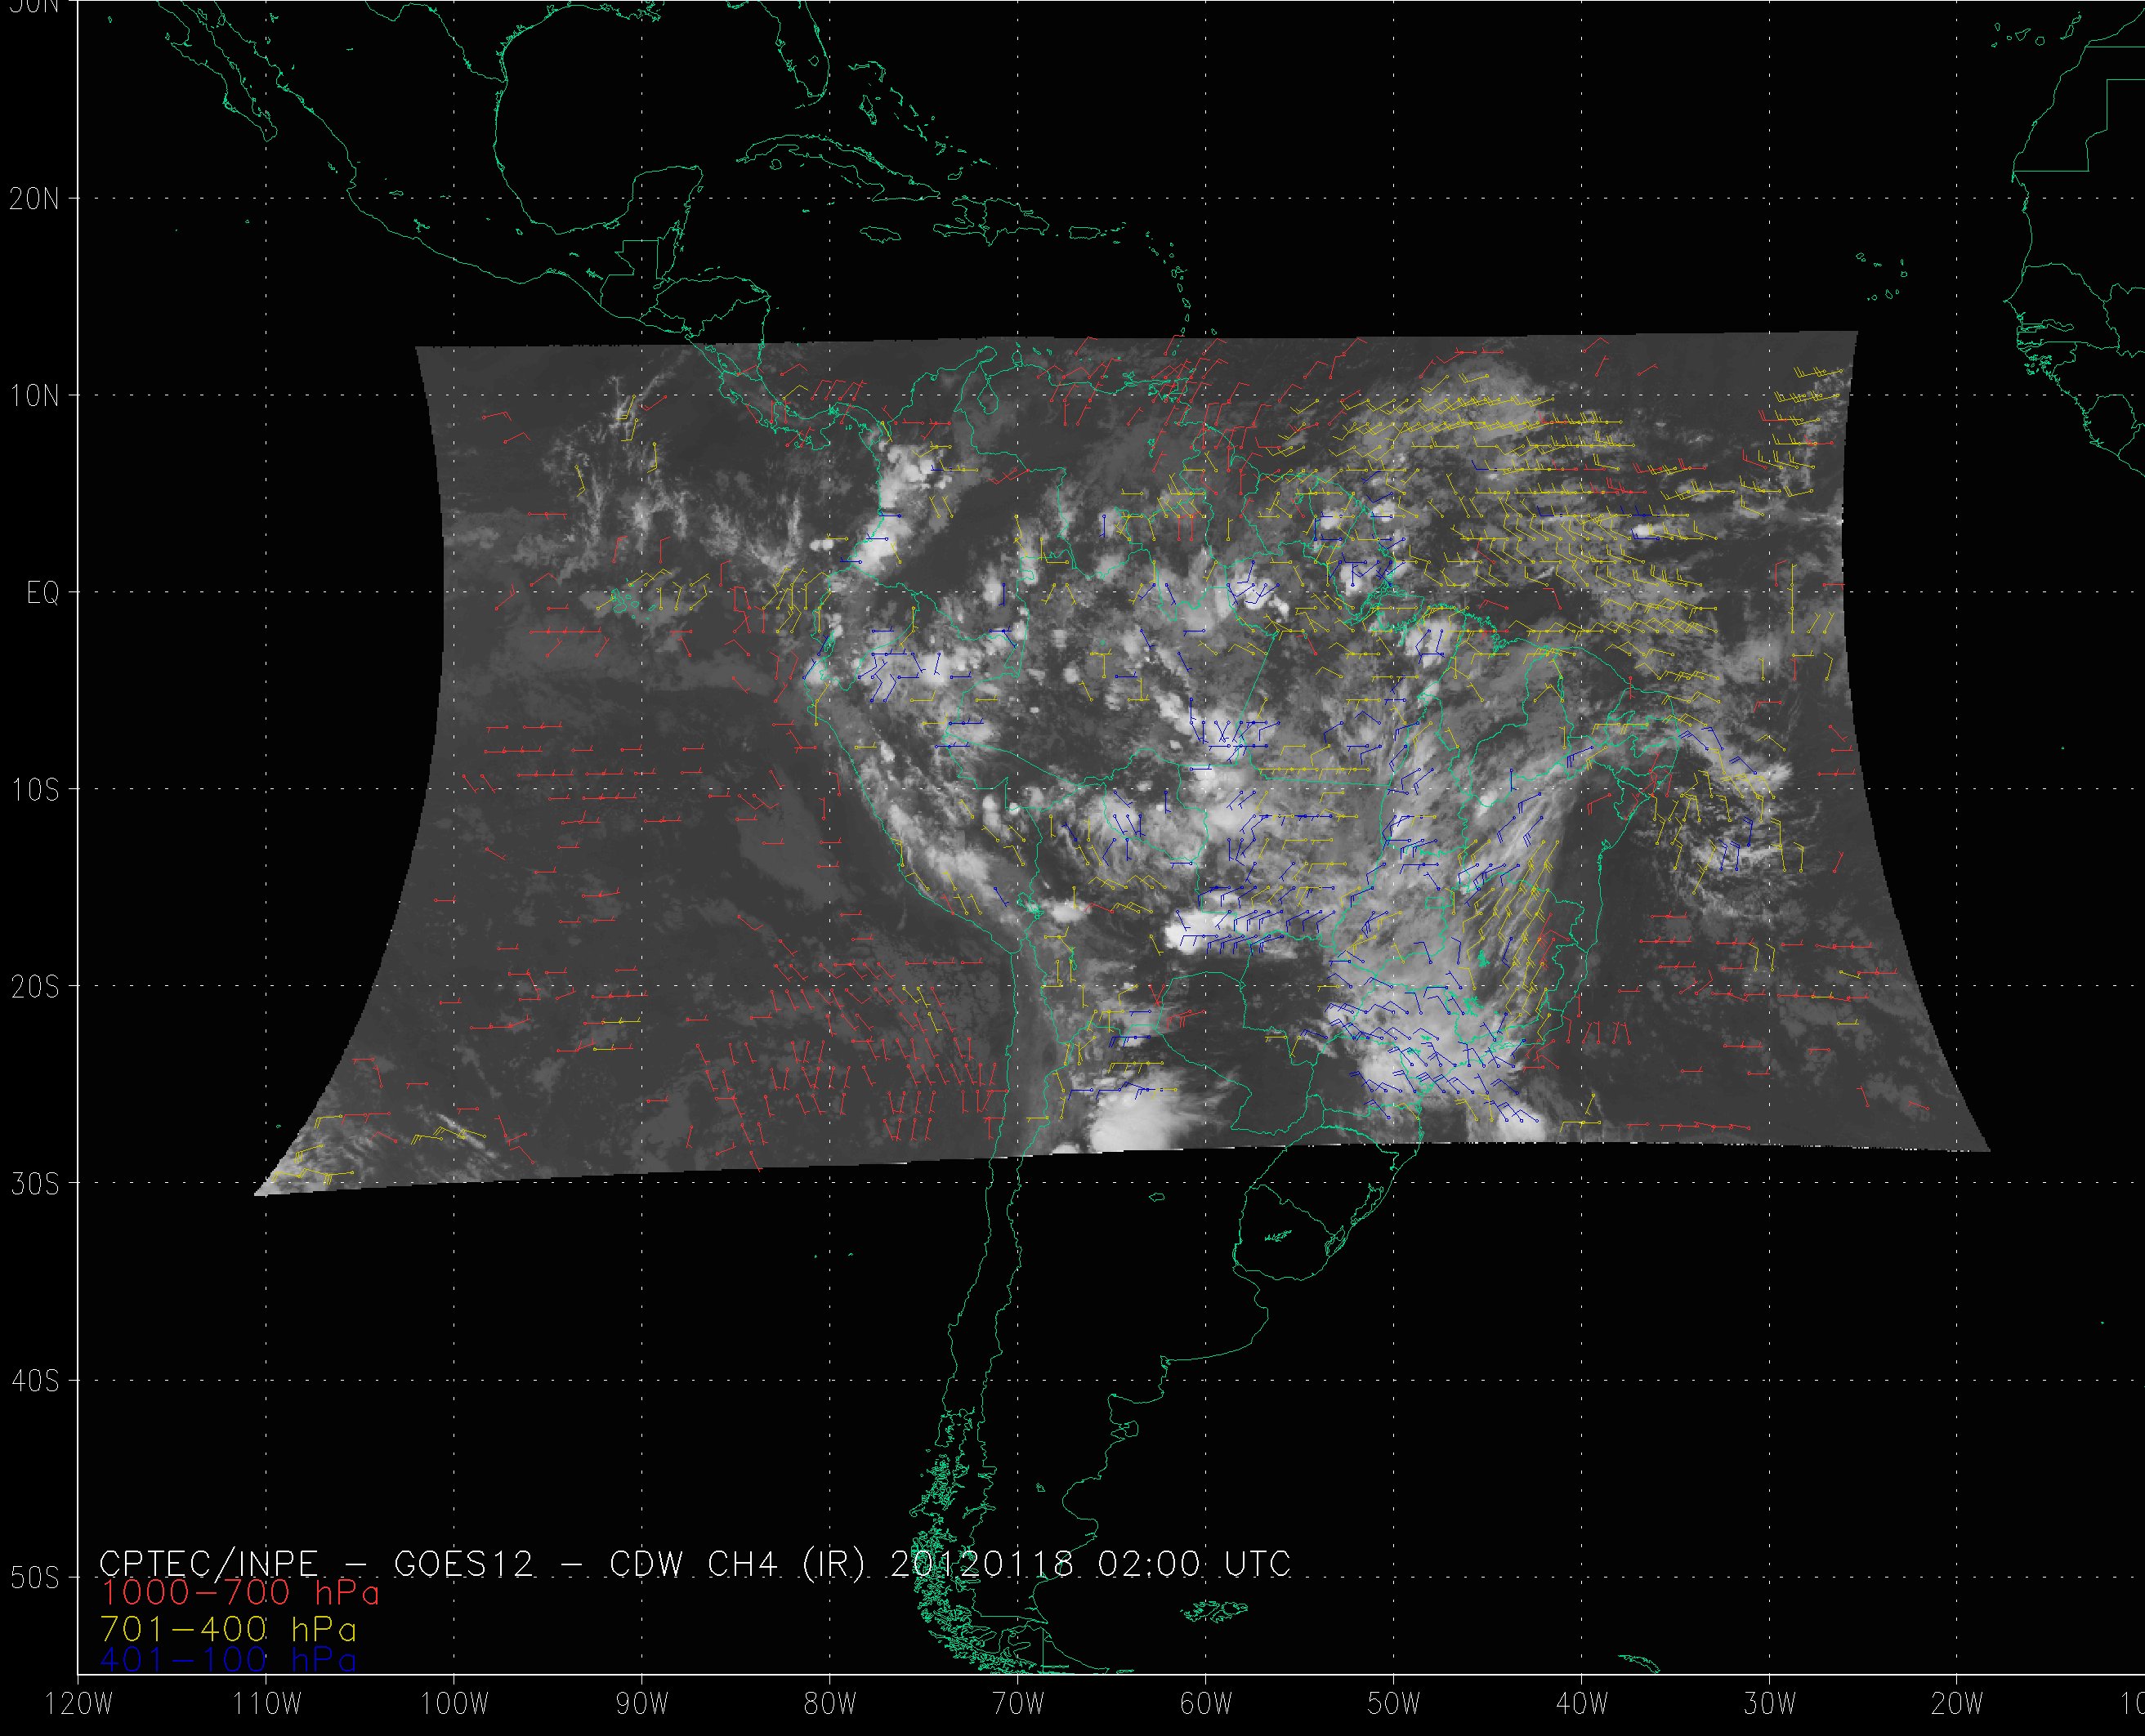Click the EQ equator label
The width and height of the screenshot is (2145, 1736).
click(x=43, y=593)
